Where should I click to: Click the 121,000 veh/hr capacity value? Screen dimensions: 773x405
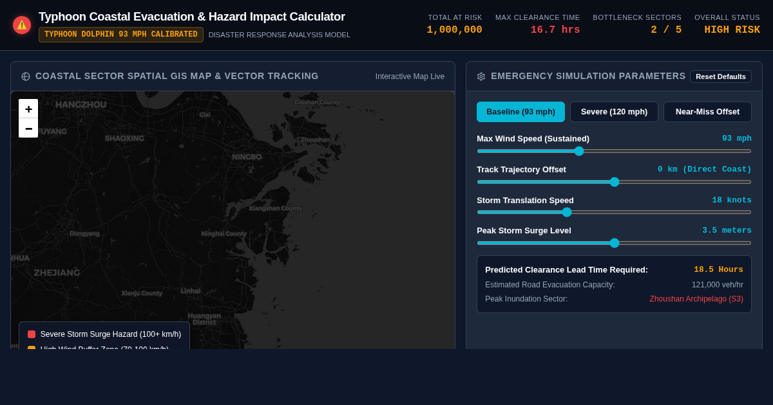[x=718, y=285]
